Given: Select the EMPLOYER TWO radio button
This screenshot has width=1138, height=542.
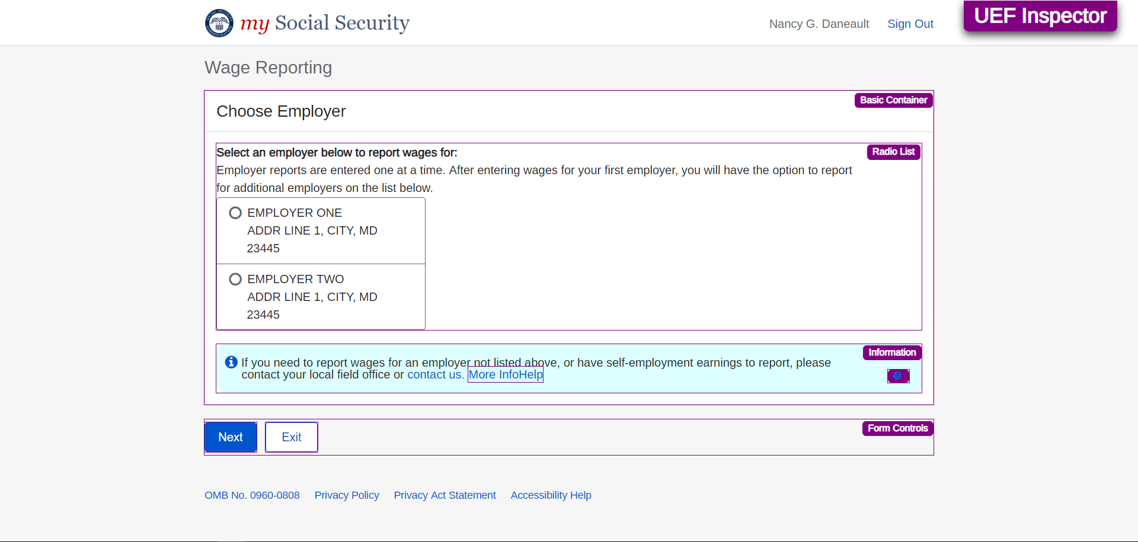Looking at the screenshot, I should click(235, 279).
